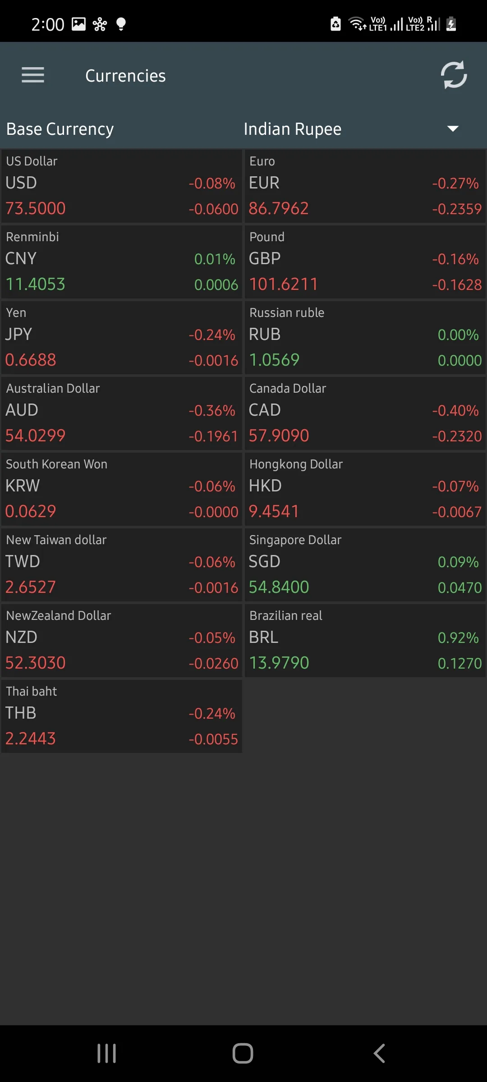The image size is (487, 1082).
Task: Tap the Home navigation button
Action: point(243,1054)
